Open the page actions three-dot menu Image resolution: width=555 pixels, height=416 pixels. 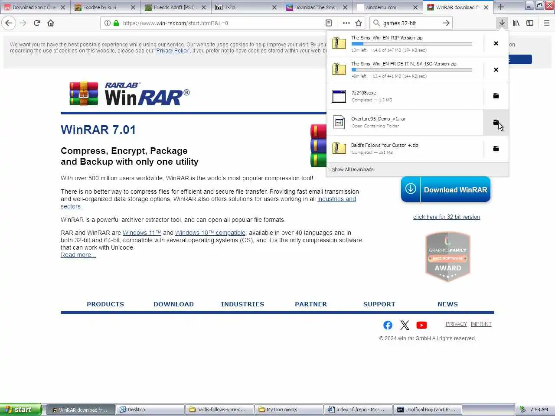coord(346,23)
